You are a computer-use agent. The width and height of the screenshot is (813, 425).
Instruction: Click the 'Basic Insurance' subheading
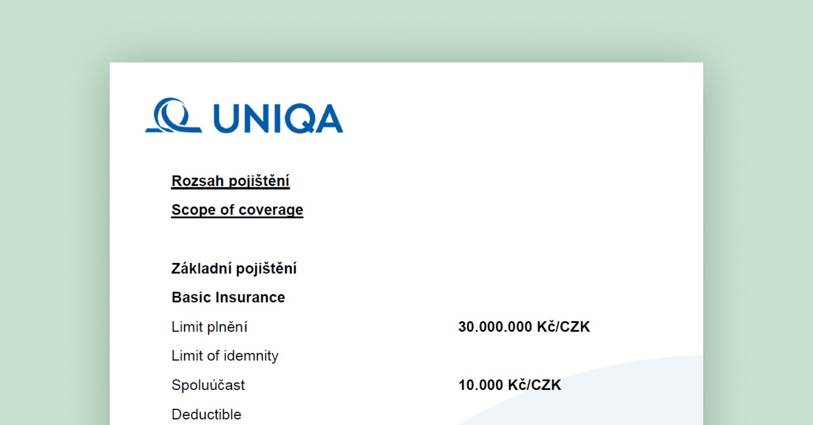tap(228, 297)
